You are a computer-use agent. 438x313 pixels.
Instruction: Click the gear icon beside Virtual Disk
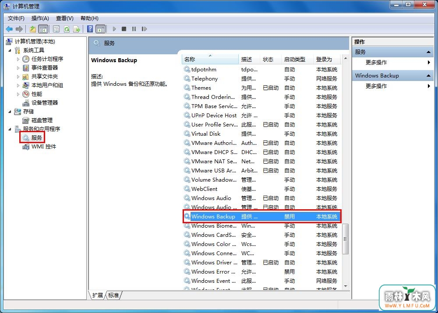(x=187, y=134)
